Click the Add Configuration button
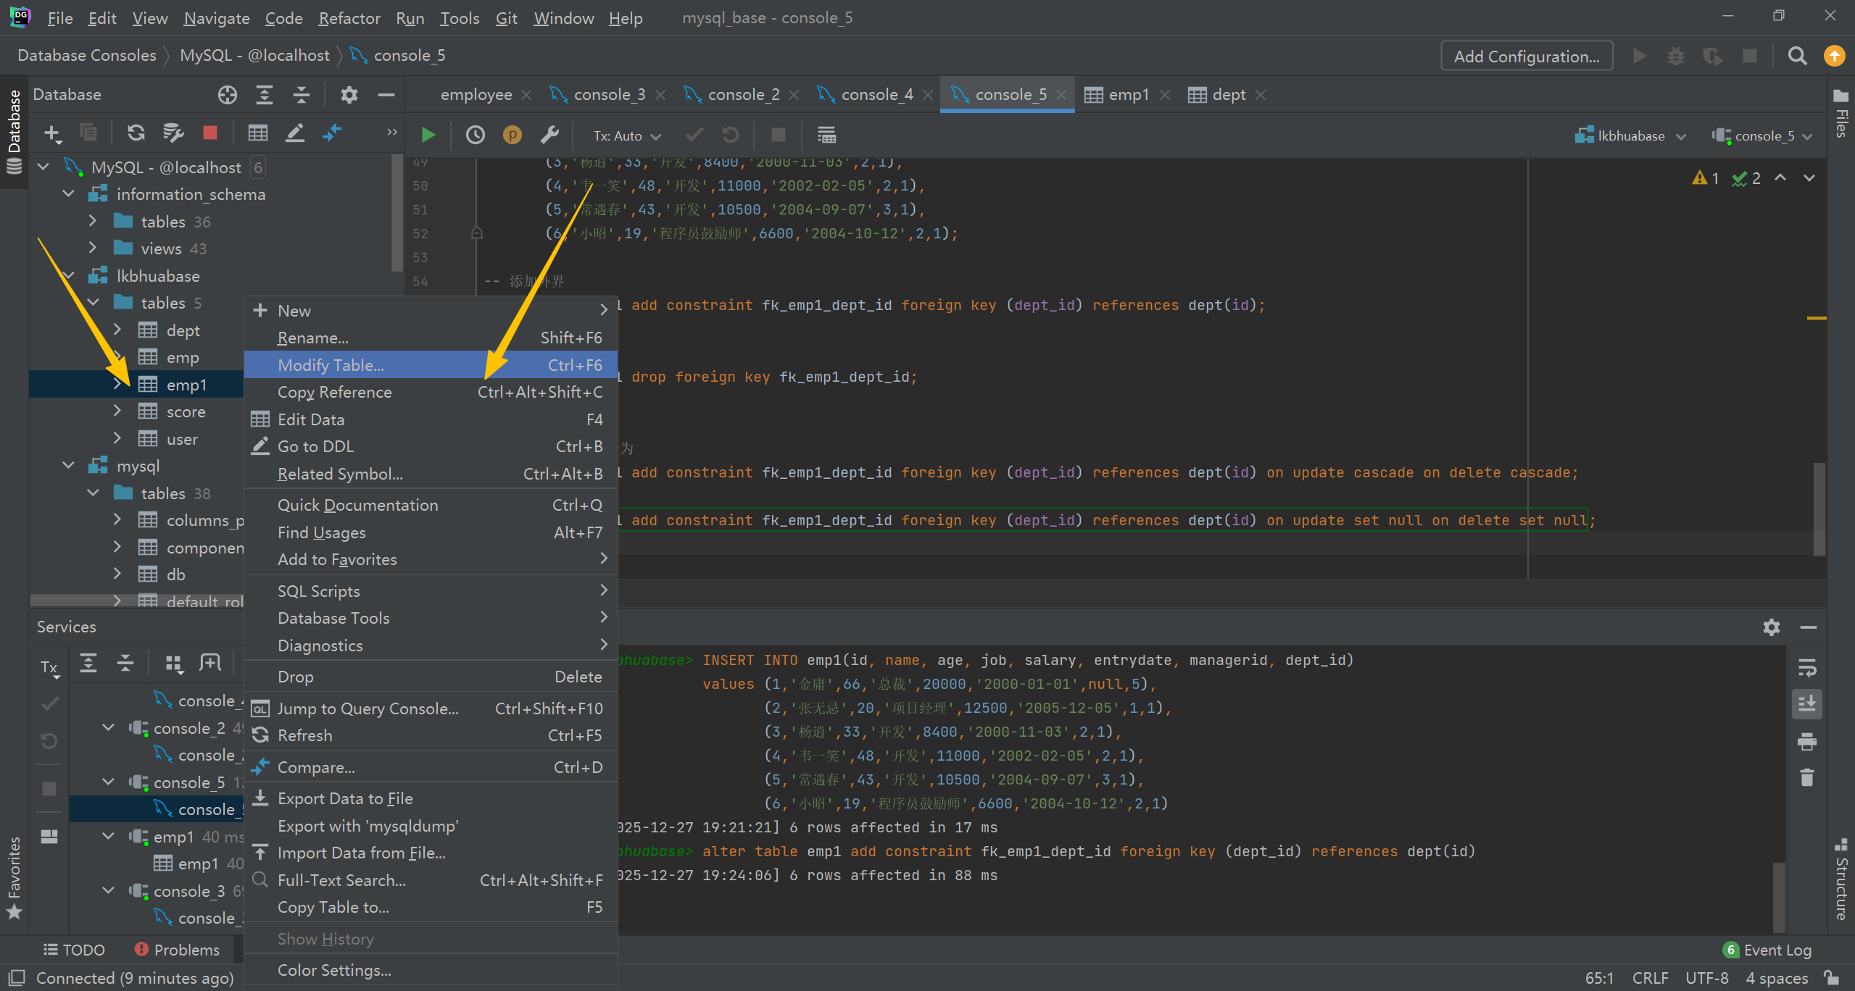This screenshot has width=1855, height=991. coord(1526,57)
